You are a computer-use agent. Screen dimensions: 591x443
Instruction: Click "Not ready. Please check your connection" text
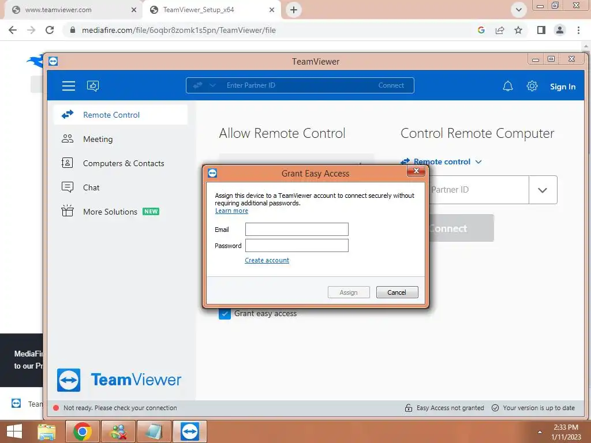pyautogui.click(x=120, y=408)
